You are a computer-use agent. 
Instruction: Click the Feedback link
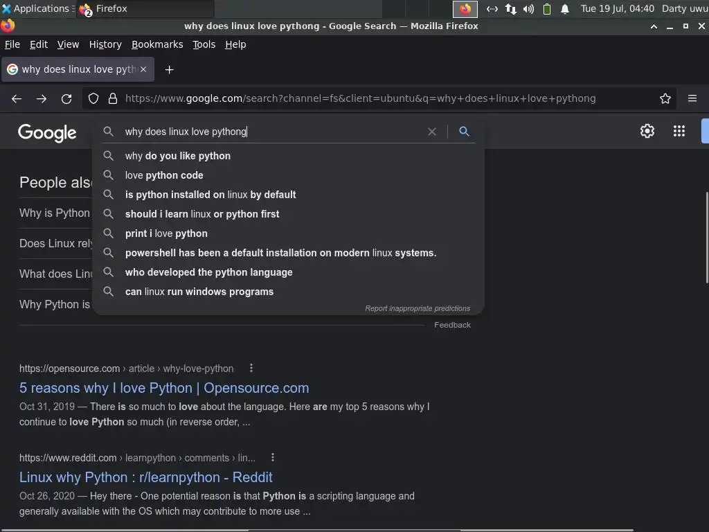point(452,325)
